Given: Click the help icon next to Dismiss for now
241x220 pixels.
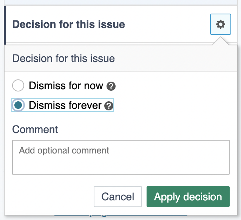Looking at the screenshot, I should [111, 86].
